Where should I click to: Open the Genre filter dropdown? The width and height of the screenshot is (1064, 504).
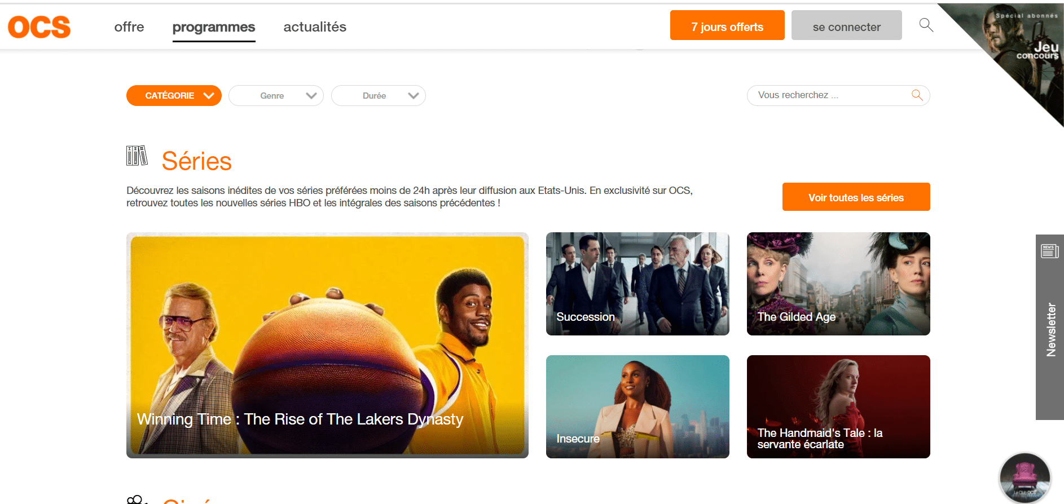[276, 96]
